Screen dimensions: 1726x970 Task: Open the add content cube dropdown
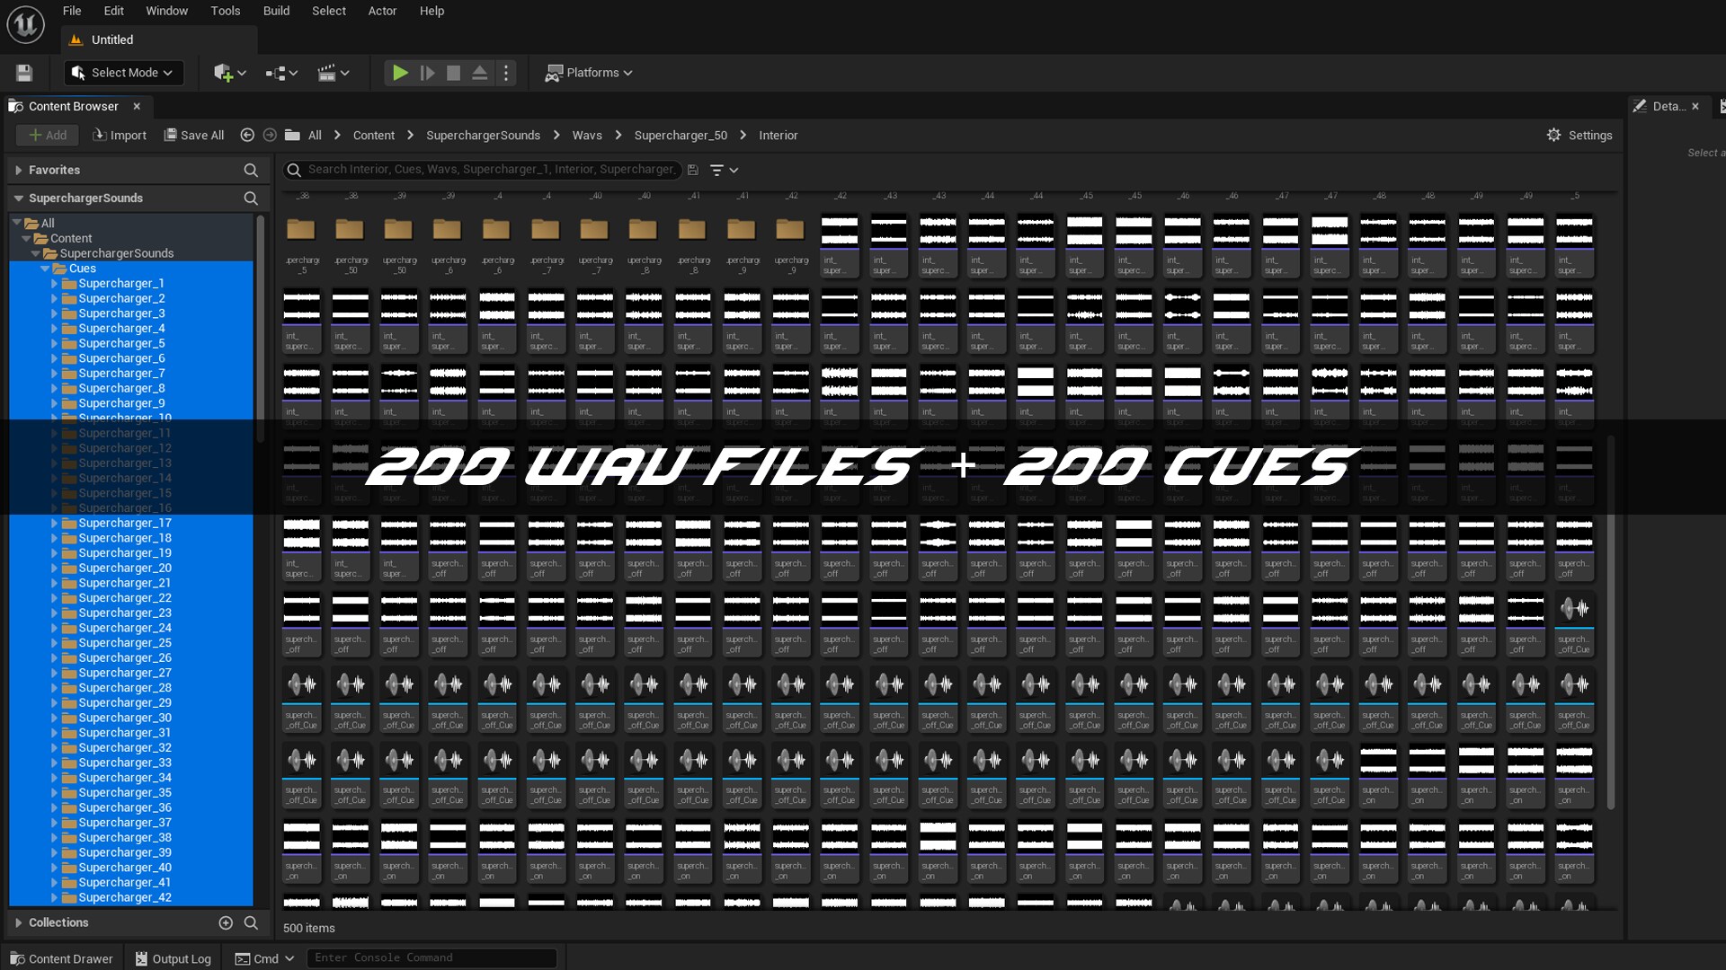click(229, 73)
